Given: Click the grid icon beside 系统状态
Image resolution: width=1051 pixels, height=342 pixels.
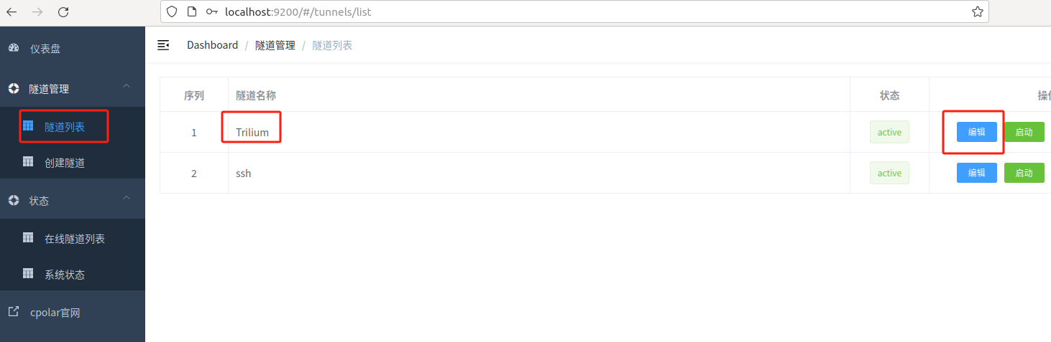Looking at the screenshot, I should (x=28, y=273).
